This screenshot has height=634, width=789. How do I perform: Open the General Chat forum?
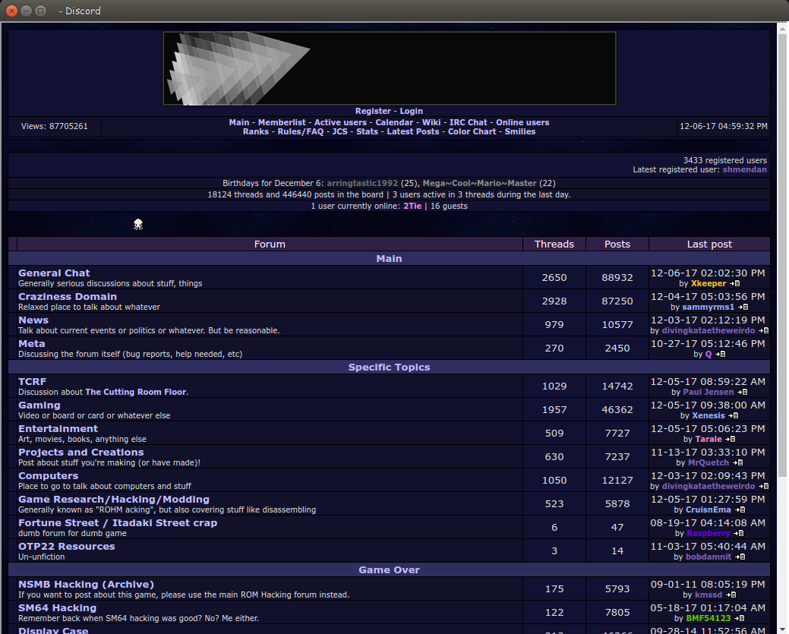pyautogui.click(x=54, y=273)
